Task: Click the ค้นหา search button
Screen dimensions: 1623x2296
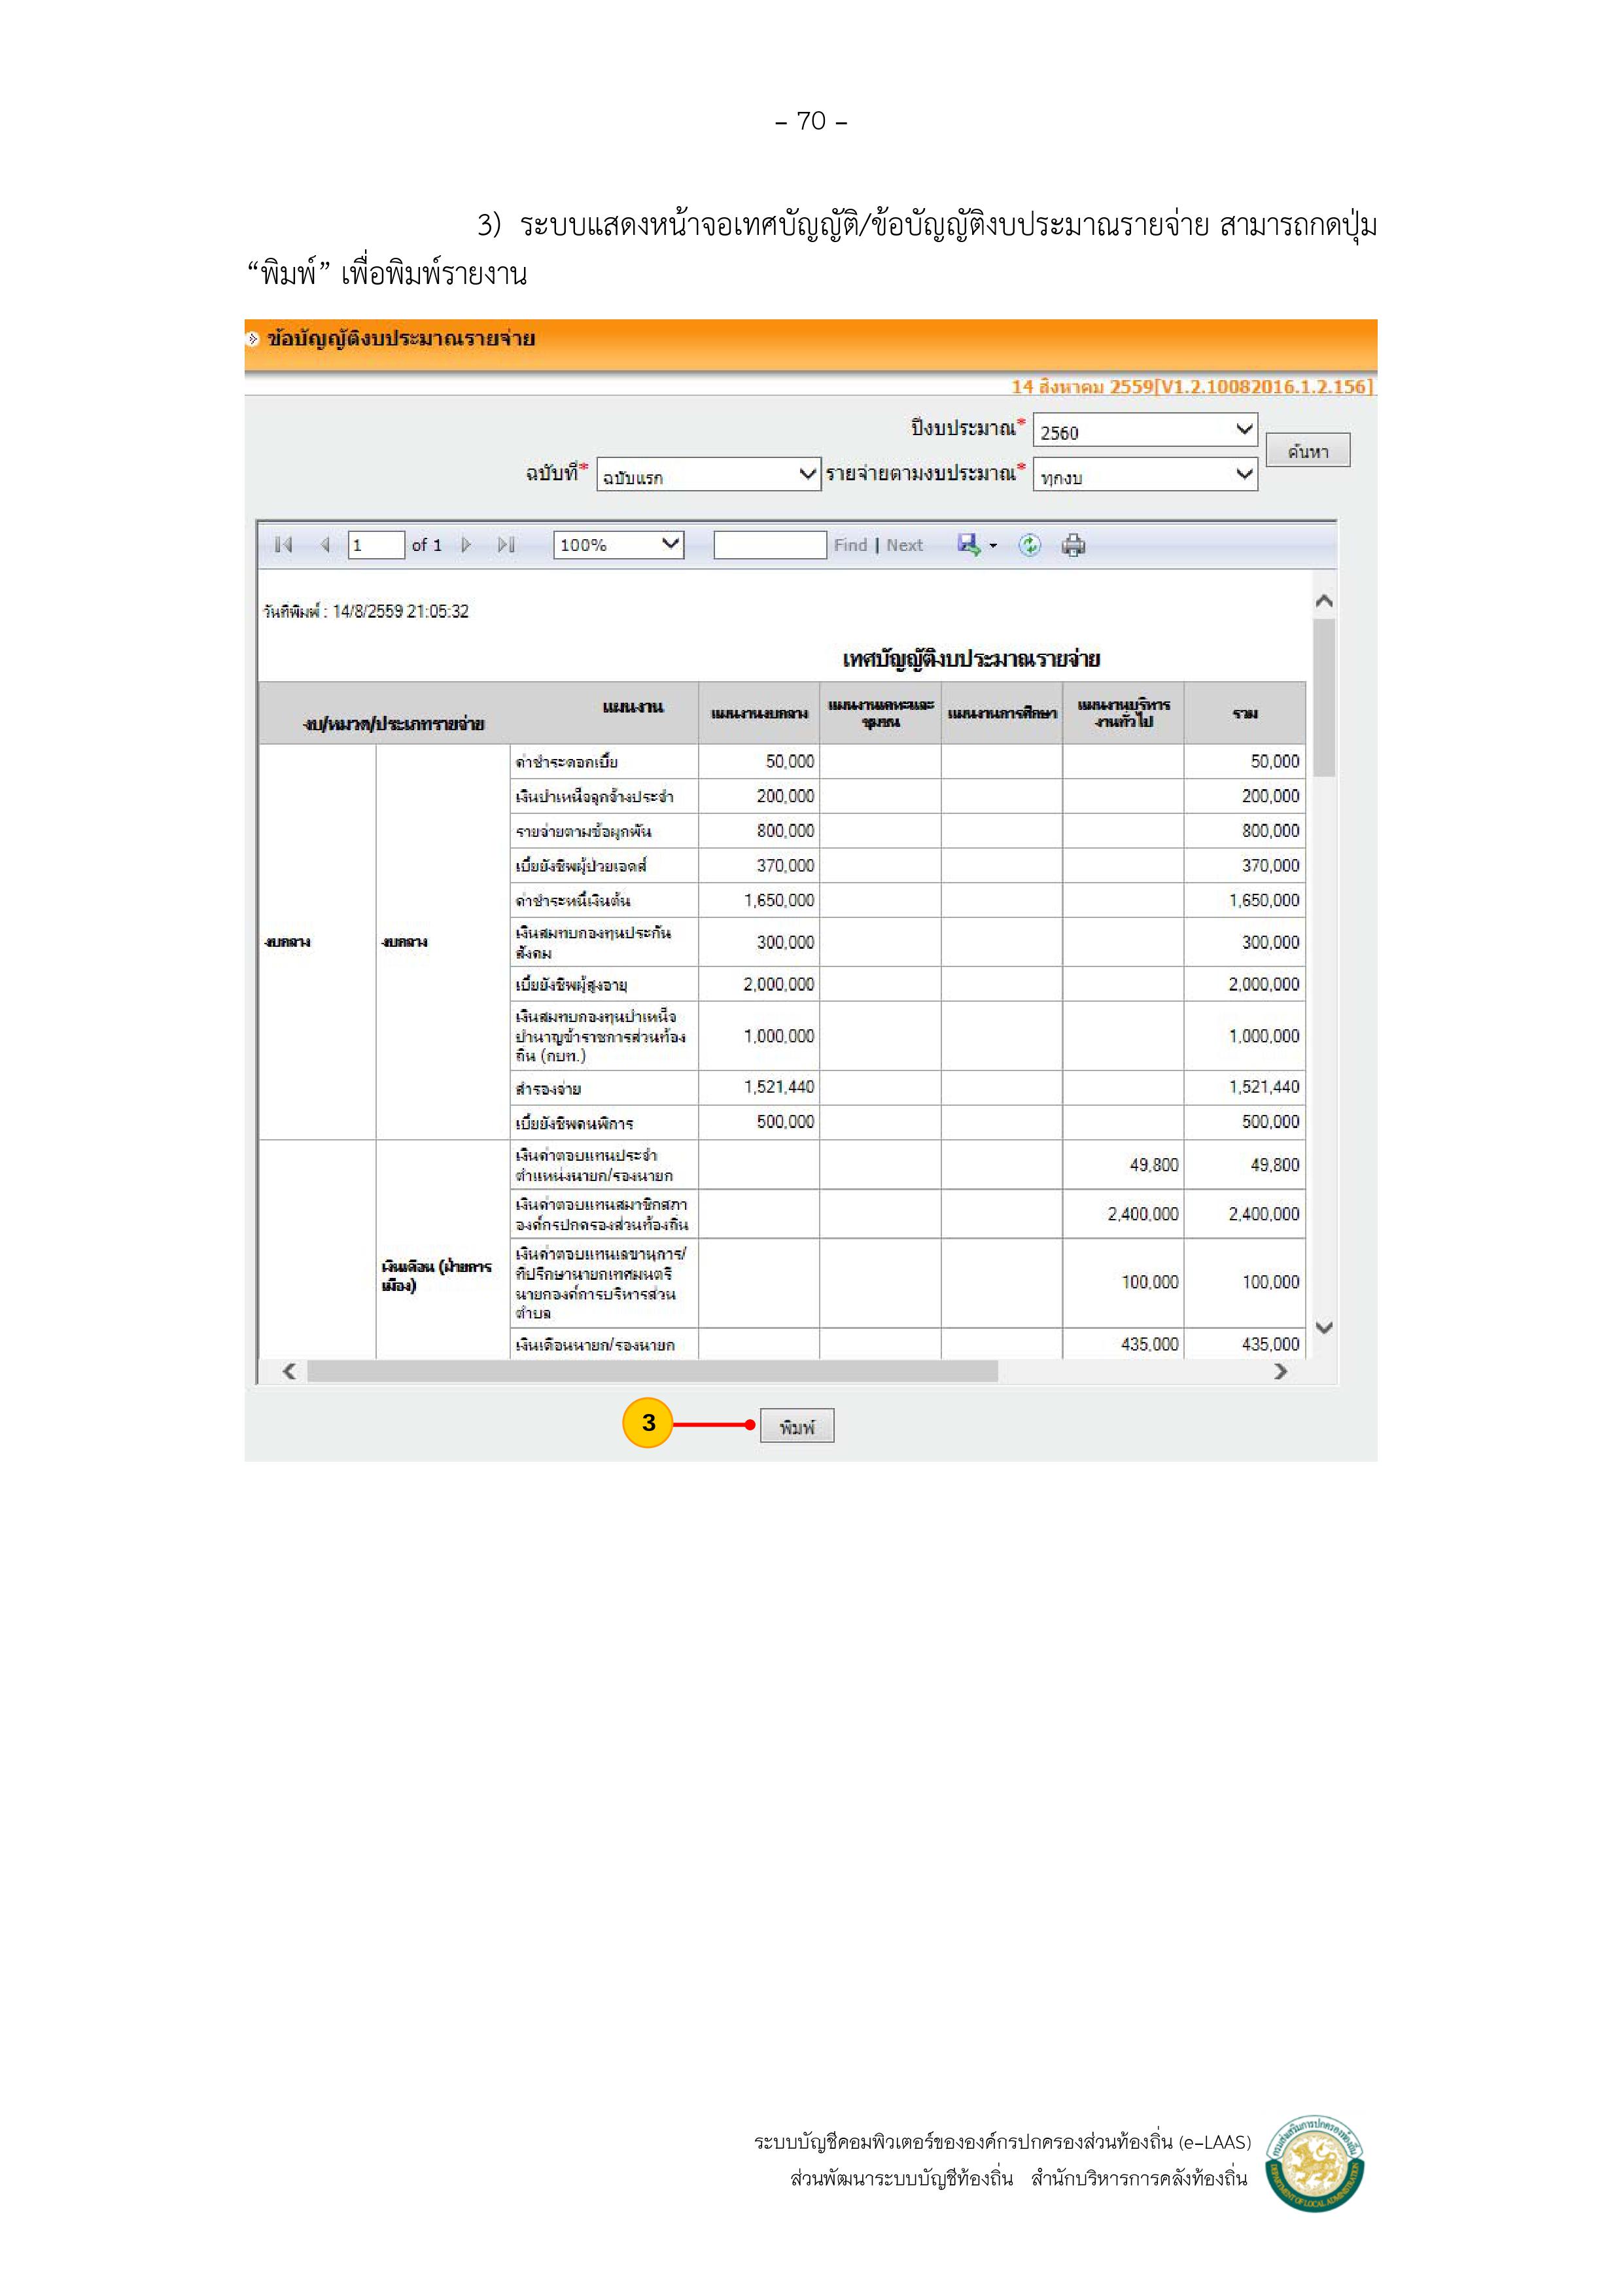Action: pyautogui.click(x=1307, y=451)
